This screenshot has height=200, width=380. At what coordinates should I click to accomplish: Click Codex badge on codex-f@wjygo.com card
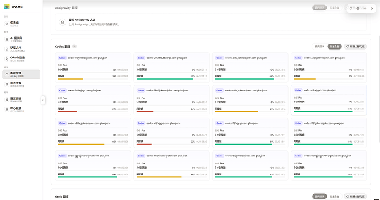click(x=220, y=123)
